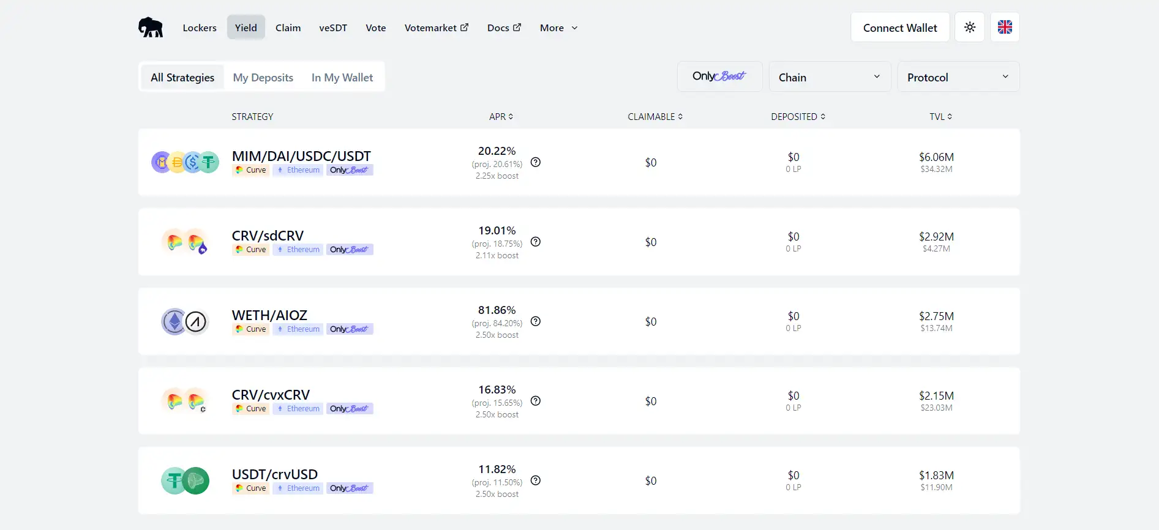Image resolution: width=1159 pixels, height=530 pixels.
Task: Open the CRV/cvxCRV strategy row
Action: (x=271, y=395)
